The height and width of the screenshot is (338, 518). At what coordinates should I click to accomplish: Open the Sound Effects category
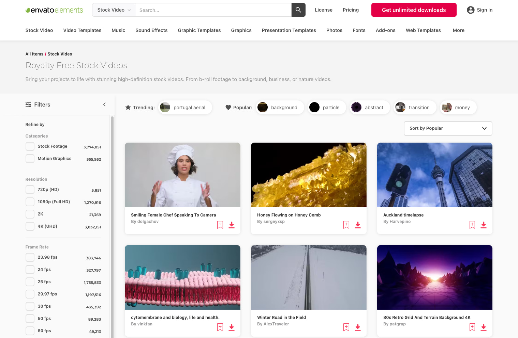pyautogui.click(x=151, y=30)
